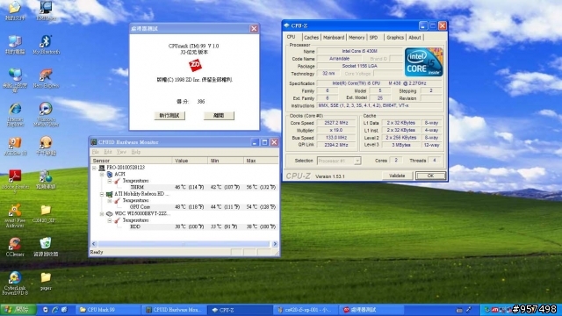This screenshot has width=562, height=316.
Task: Open CyberLink PowerDVD 8 desktop shortcut
Action: click(15, 283)
